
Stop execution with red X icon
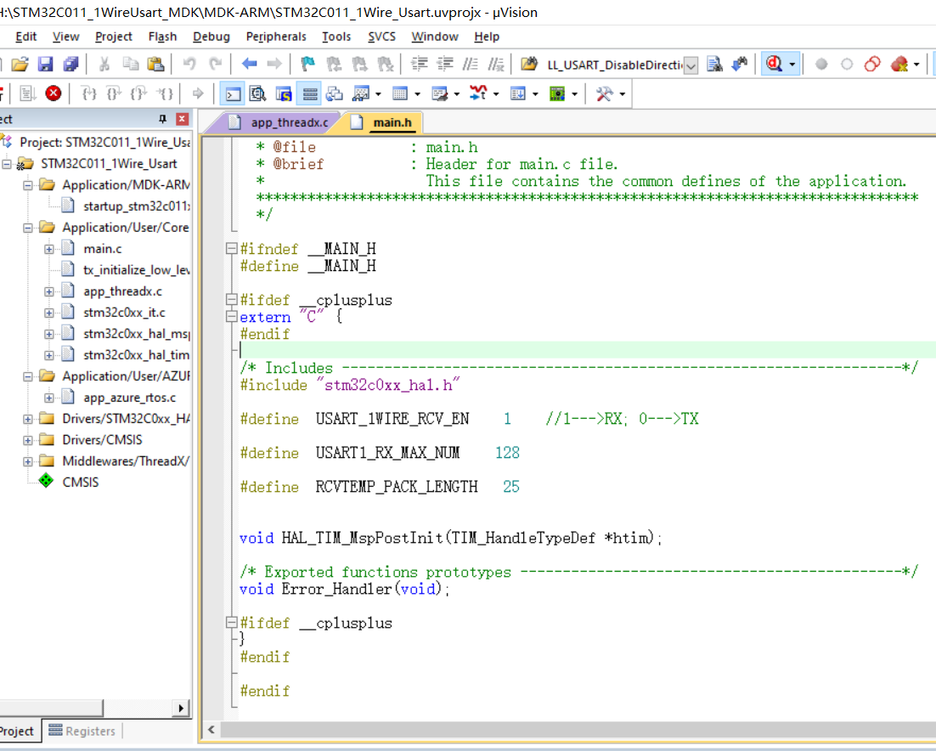pos(54,93)
